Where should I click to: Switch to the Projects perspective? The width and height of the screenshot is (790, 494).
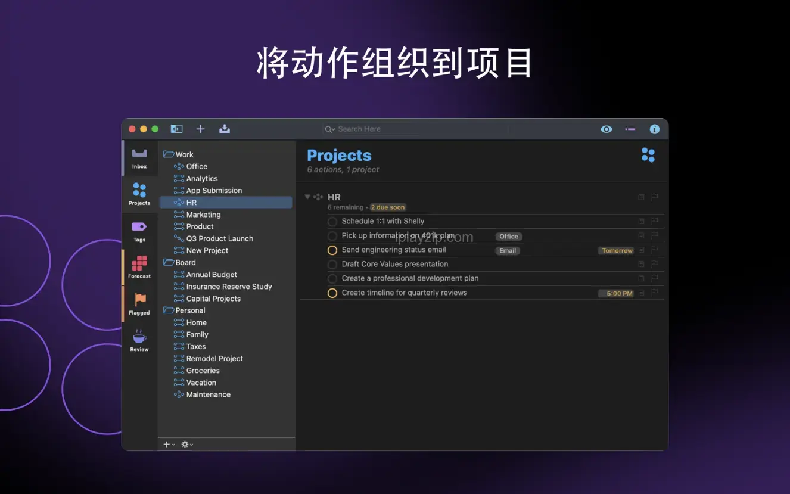139,194
